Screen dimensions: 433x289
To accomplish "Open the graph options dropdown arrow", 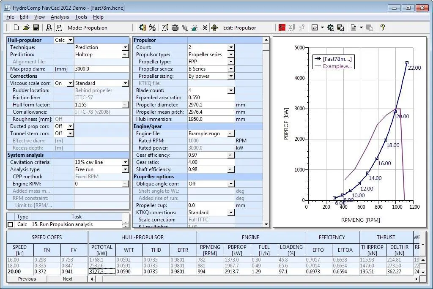I will [x=322, y=27].
